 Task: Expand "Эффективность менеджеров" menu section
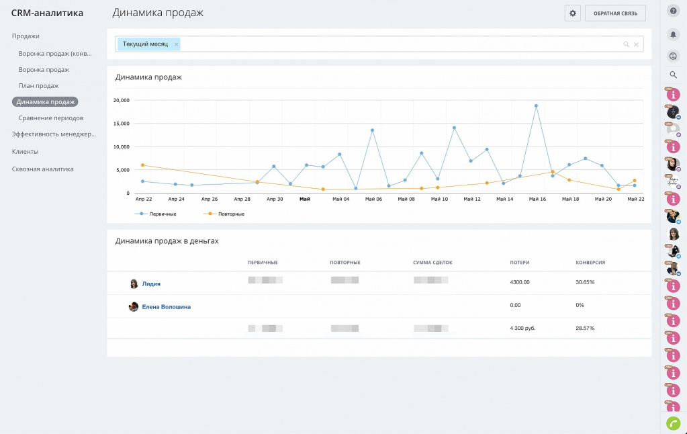[x=54, y=134]
